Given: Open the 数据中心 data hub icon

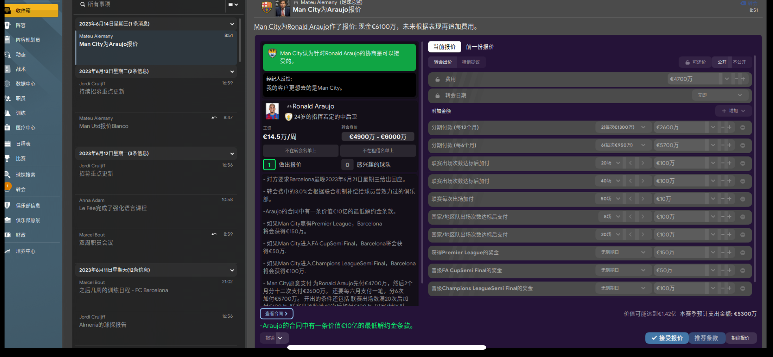Looking at the screenshot, I should (x=8, y=84).
